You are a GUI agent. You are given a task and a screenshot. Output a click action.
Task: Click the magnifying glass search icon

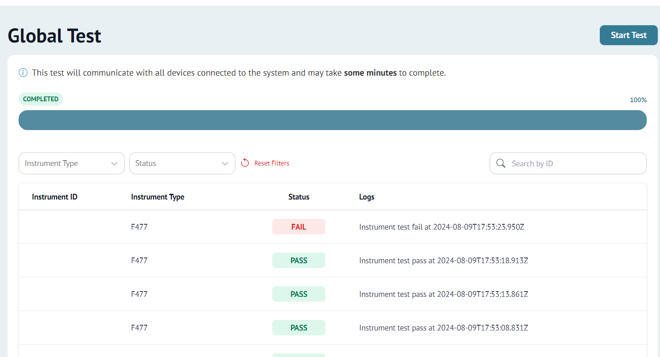tap(501, 163)
